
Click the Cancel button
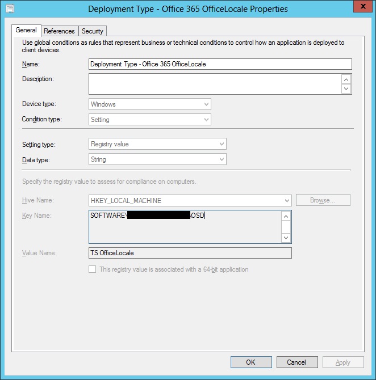point(296,362)
